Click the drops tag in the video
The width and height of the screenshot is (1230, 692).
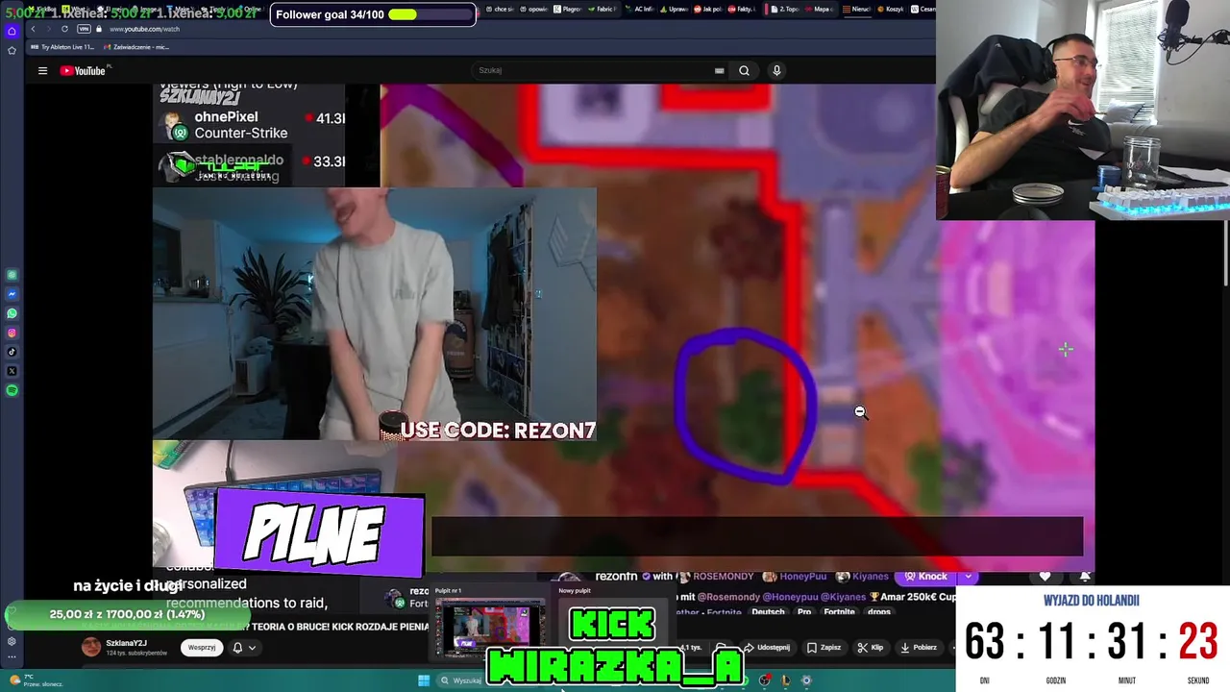click(878, 612)
